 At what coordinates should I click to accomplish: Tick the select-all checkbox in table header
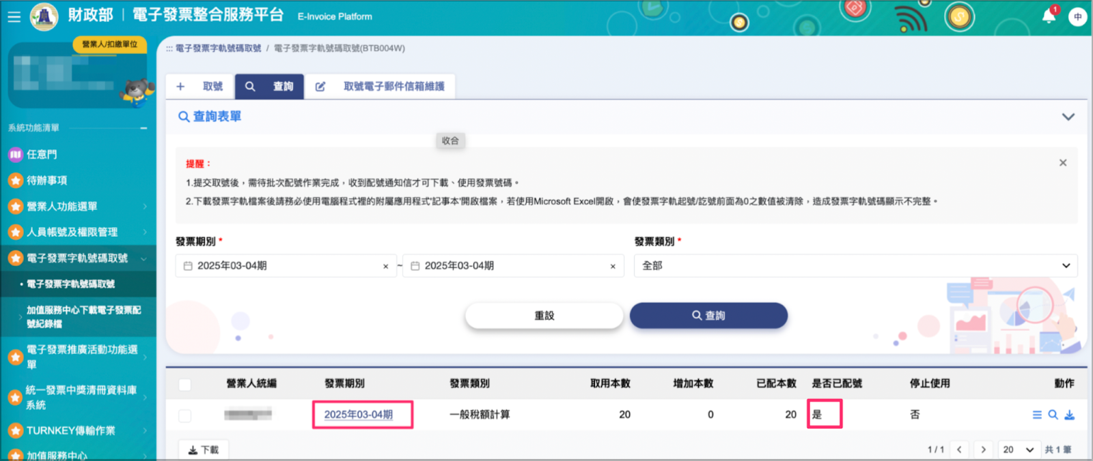pos(184,385)
